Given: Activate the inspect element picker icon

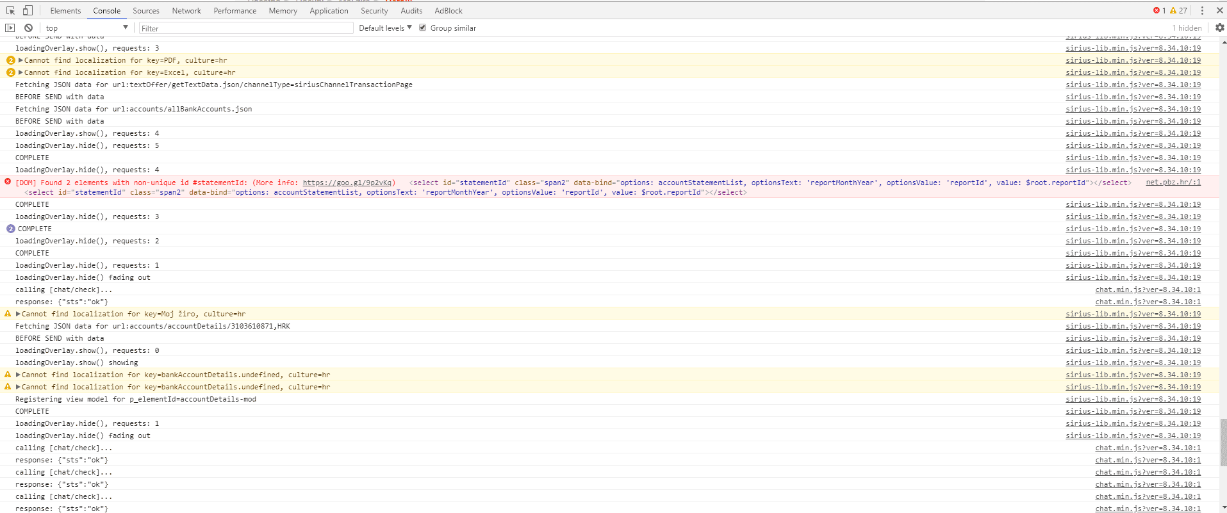Looking at the screenshot, I should point(11,11).
